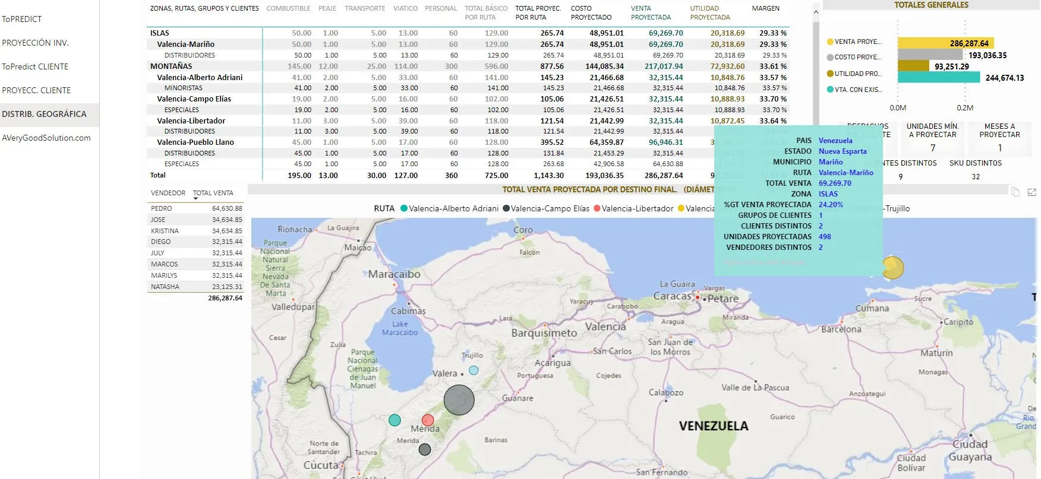Copy the map visual with the copy icon
Screen dimensions: 1041x479
[1015, 192]
